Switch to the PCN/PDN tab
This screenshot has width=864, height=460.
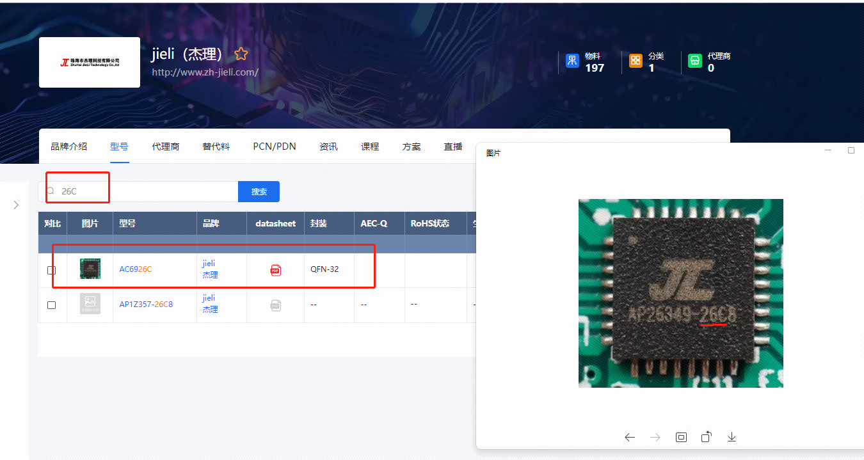pos(275,147)
